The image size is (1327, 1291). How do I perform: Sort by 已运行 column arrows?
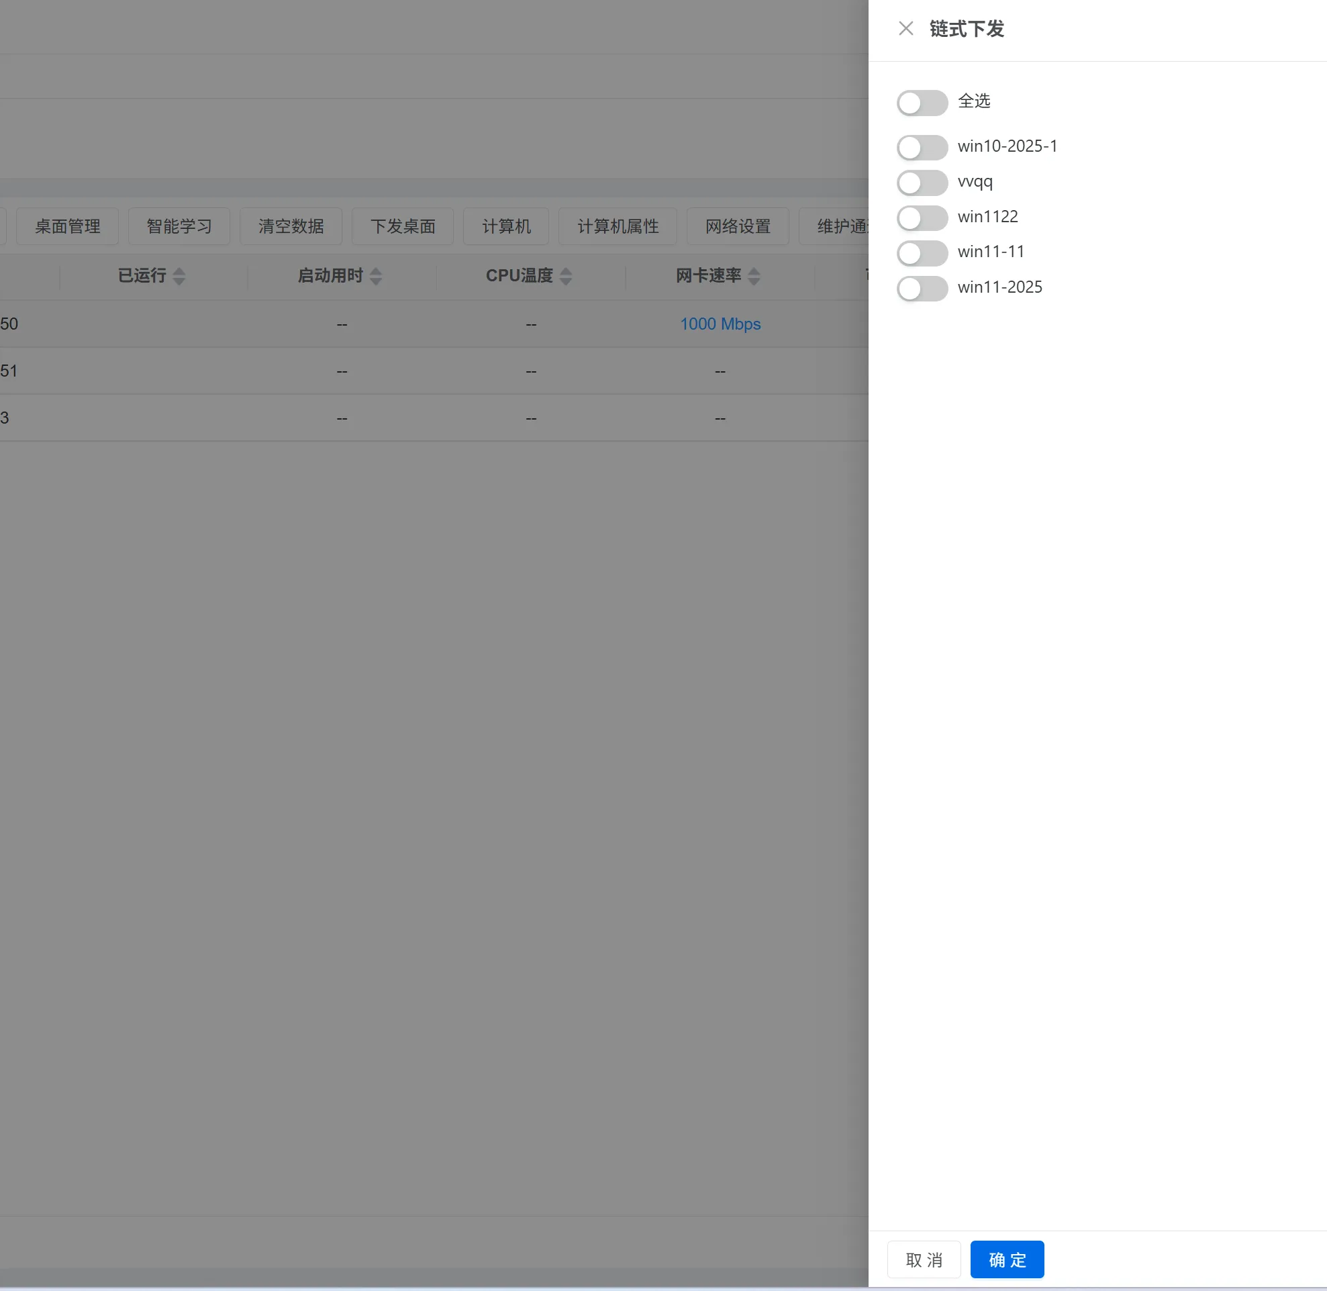tap(179, 276)
